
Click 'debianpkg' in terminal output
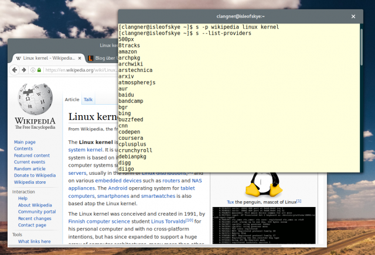pyautogui.click(x=132, y=157)
